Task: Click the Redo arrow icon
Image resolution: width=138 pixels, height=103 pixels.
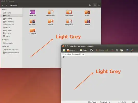Action: 107,50
